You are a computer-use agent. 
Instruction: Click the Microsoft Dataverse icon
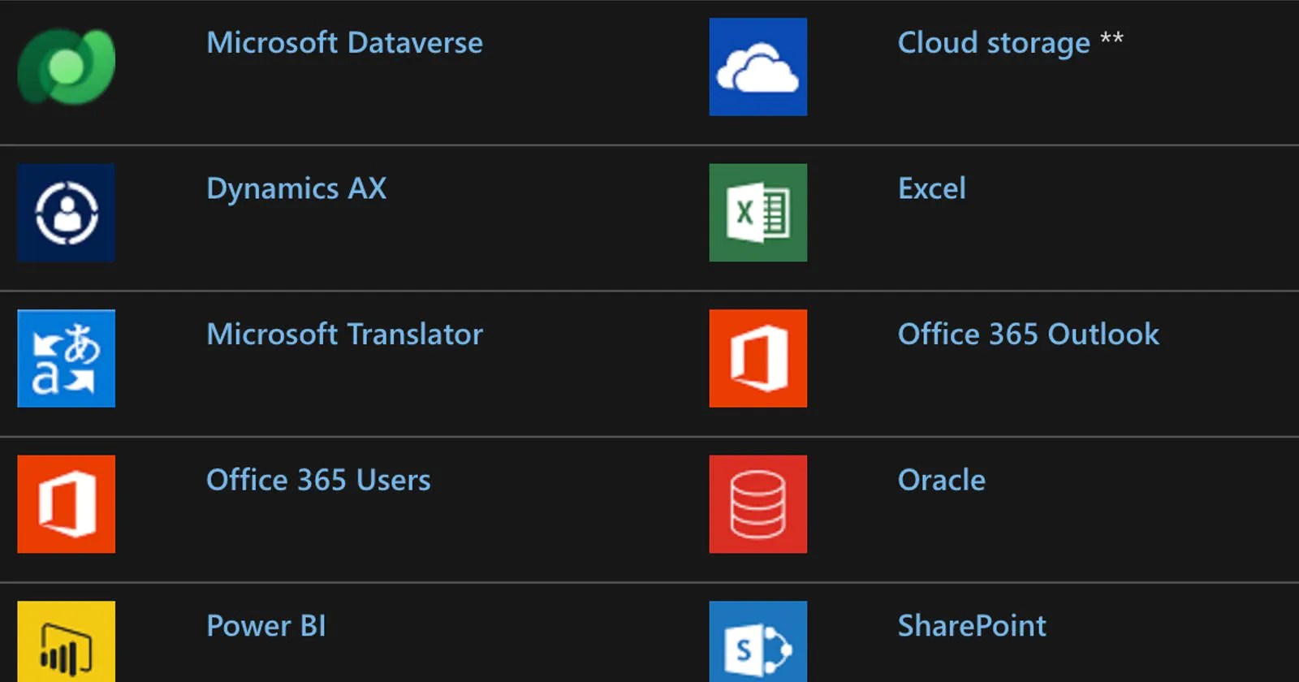(x=66, y=68)
